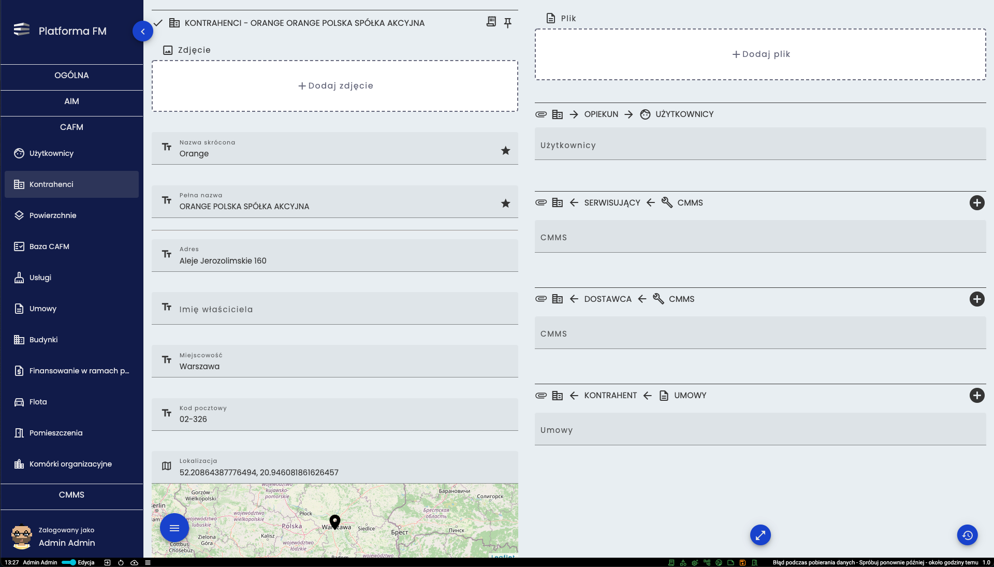Open the Usługi sidebar item

pos(71,278)
